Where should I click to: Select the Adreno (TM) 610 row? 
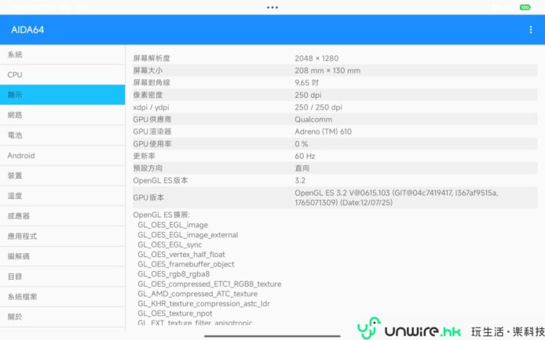335,132
